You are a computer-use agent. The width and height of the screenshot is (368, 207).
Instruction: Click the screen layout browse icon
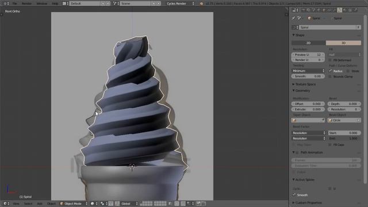(66, 3)
